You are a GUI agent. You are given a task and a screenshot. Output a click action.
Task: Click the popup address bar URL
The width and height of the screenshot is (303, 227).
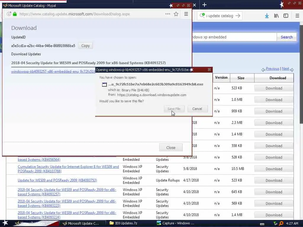click(x=75, y=14)
